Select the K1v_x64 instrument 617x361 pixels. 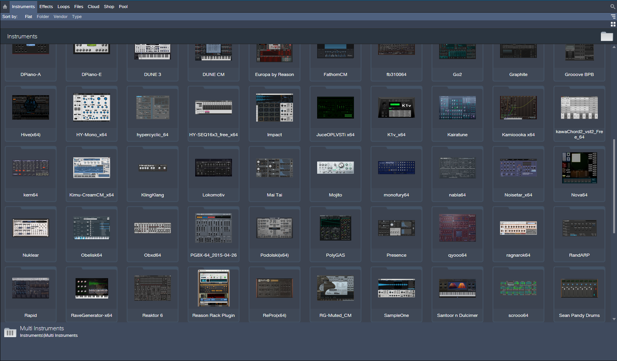[397, 114]
